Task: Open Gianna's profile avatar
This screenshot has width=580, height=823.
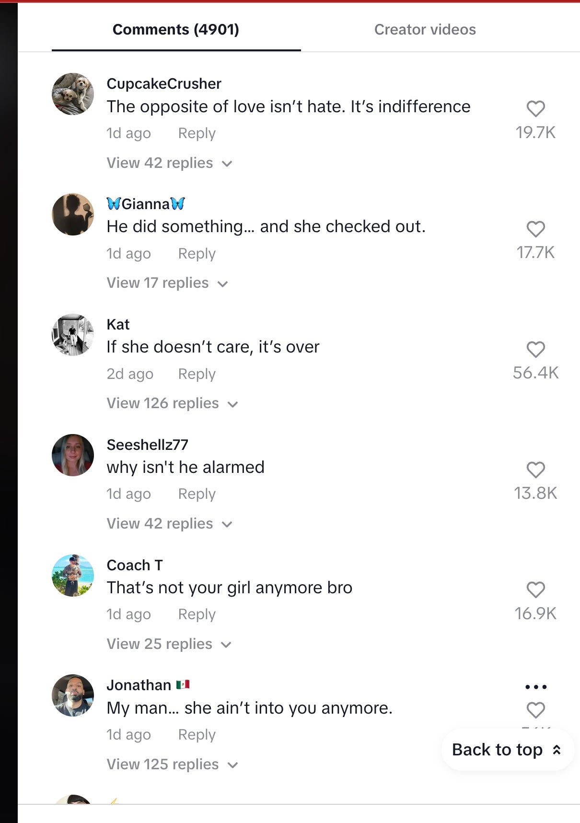Action: click(x=73, y=214)
